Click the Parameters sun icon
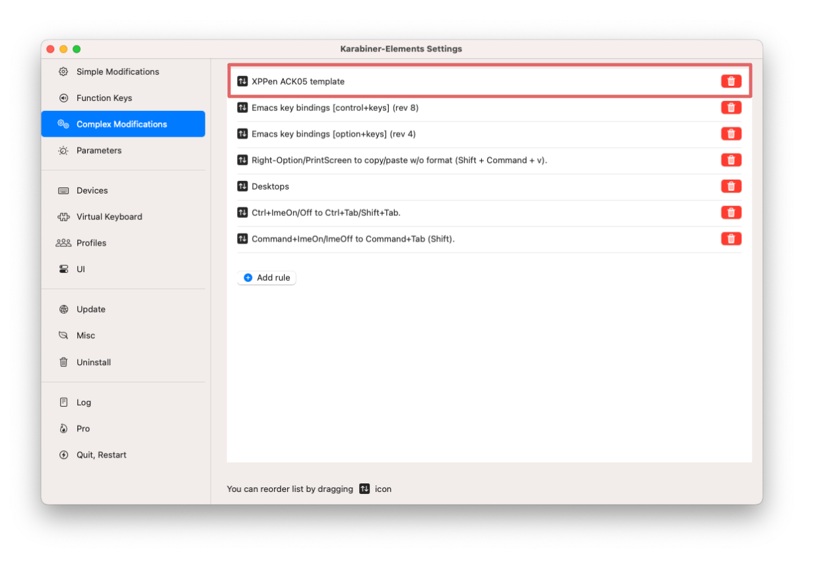The width and height of the screenshot is (816, 562). [63, 151]
